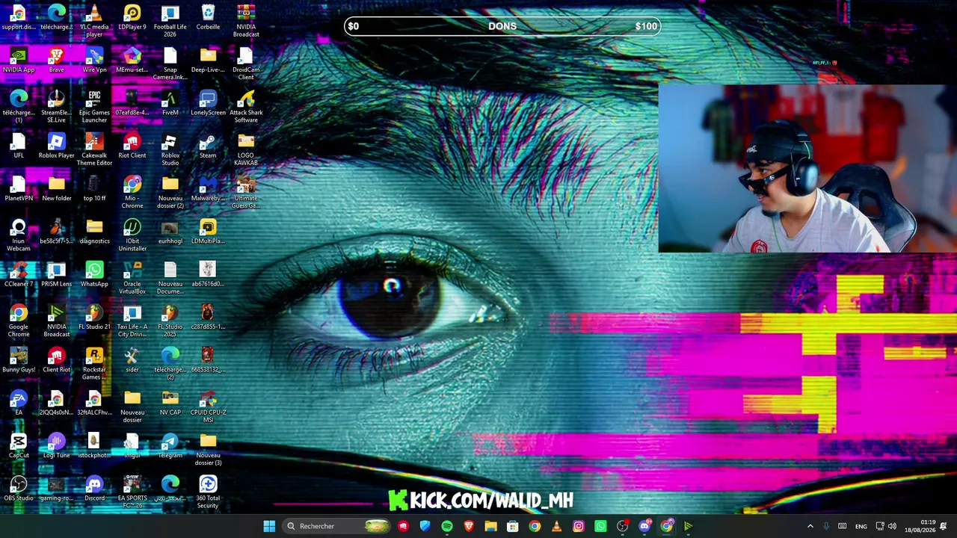This screenshot has height=538, width=957.
Task: Select the Taxi Life desktop icon
Action: coord(132,321)
